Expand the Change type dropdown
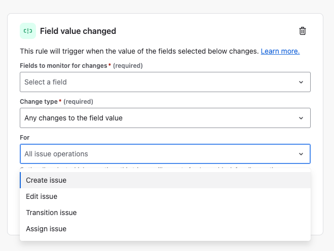This screenshot has width=334, height=251. (165, 118)
